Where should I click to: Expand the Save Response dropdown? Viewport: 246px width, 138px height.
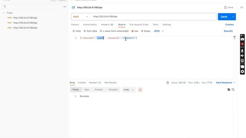click(x=226, y=83)
